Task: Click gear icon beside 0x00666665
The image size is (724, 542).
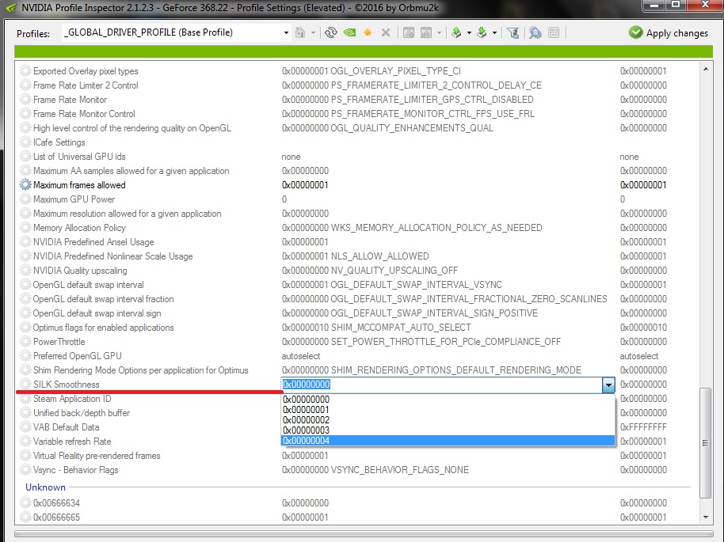Action: point(25,517)
